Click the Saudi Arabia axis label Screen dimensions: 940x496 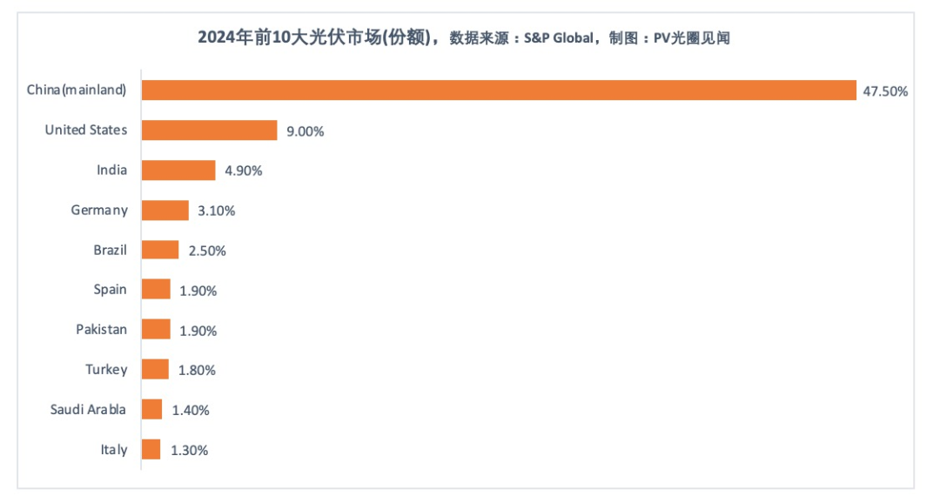coord(88,410)
